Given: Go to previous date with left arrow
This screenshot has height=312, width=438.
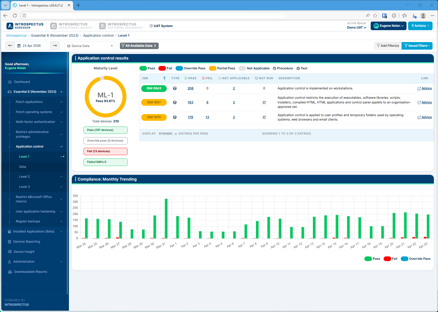Looking at the screenshot, I should (10, 46).
